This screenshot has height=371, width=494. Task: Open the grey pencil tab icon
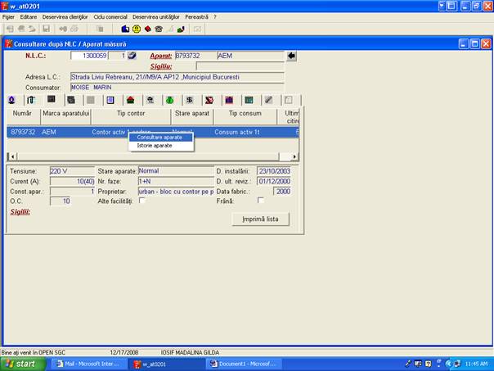point(268,100)
